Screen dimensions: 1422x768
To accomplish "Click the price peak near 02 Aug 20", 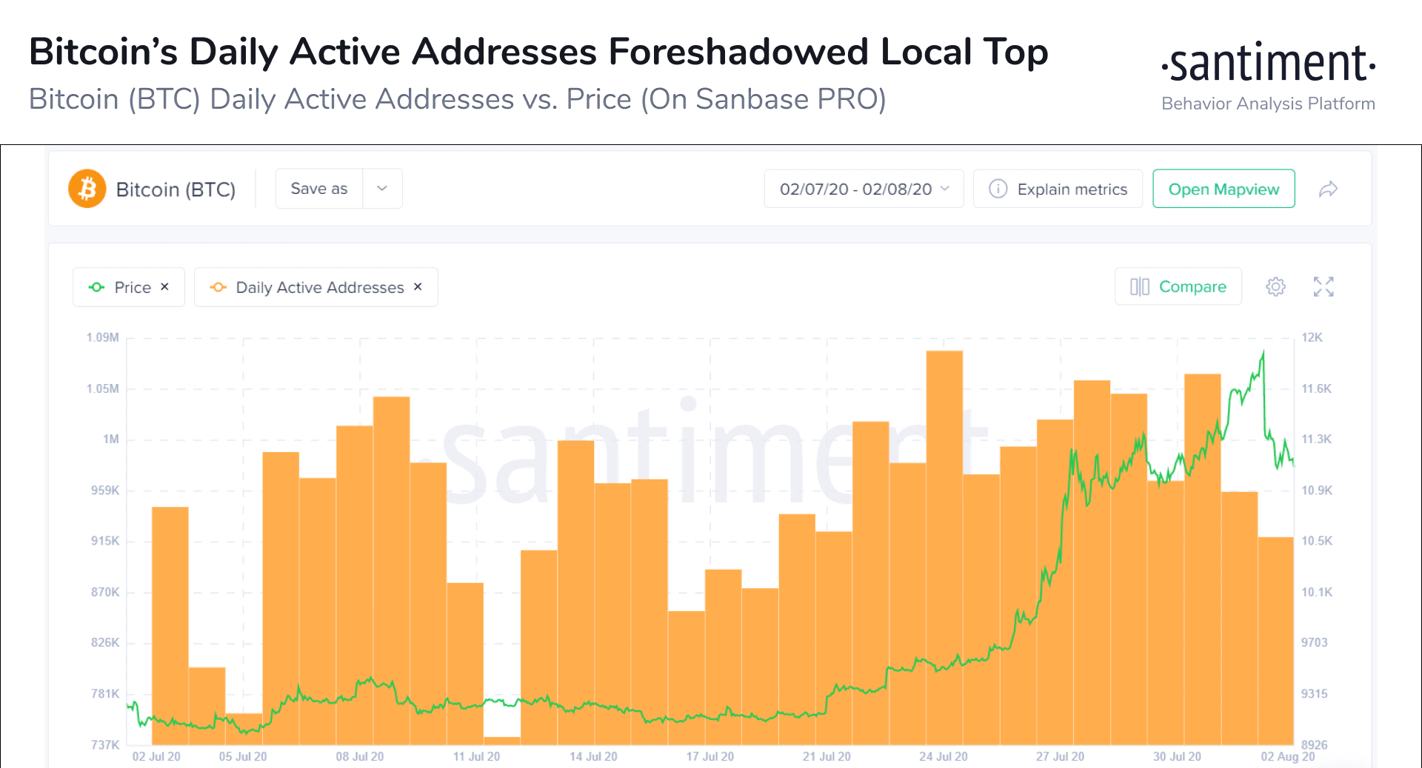I will click(x=1264, y=353).
